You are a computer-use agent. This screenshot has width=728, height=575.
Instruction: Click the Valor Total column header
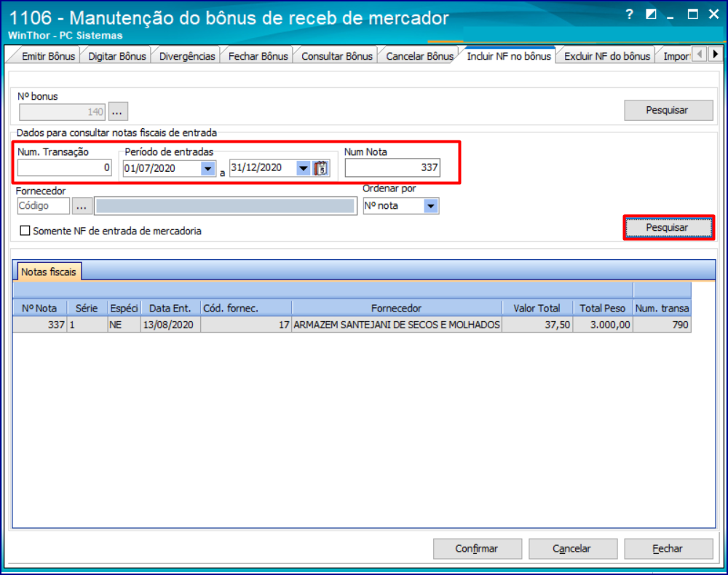(x=537, y=308)
